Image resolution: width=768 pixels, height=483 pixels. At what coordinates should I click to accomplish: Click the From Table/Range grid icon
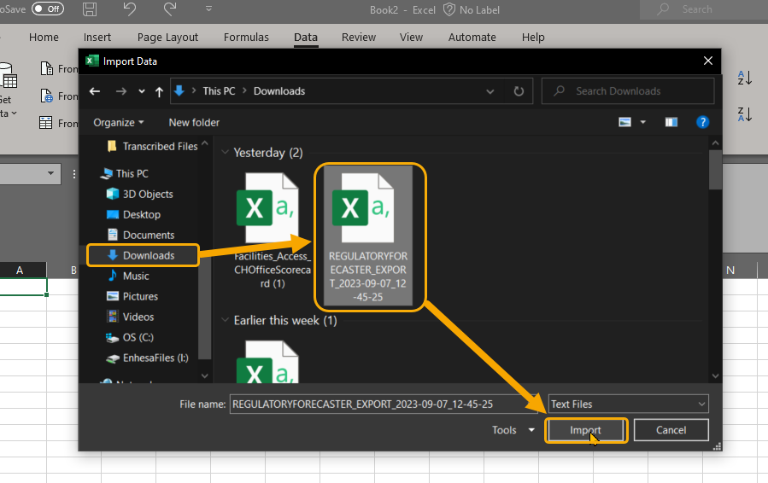point(46,123)
